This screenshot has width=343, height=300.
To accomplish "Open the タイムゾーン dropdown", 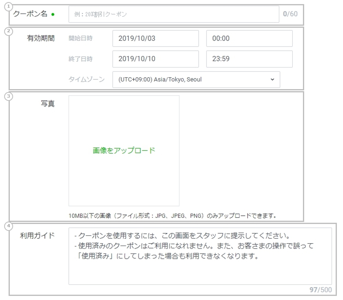I will 196,80.
